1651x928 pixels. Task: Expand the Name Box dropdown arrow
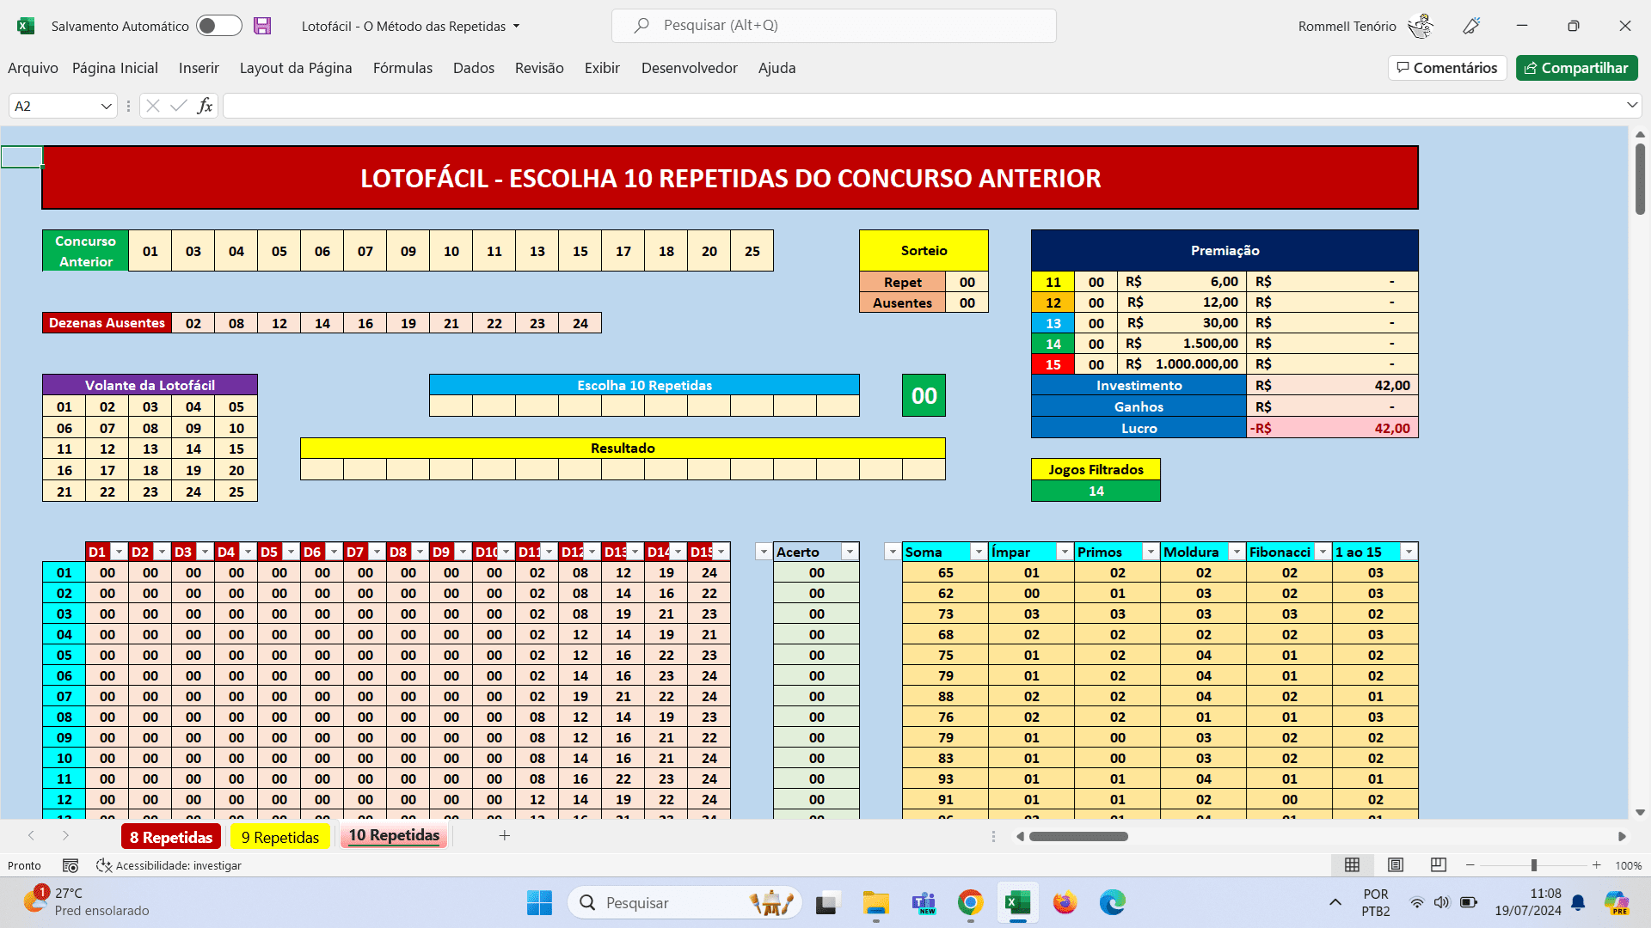point(107,106)
